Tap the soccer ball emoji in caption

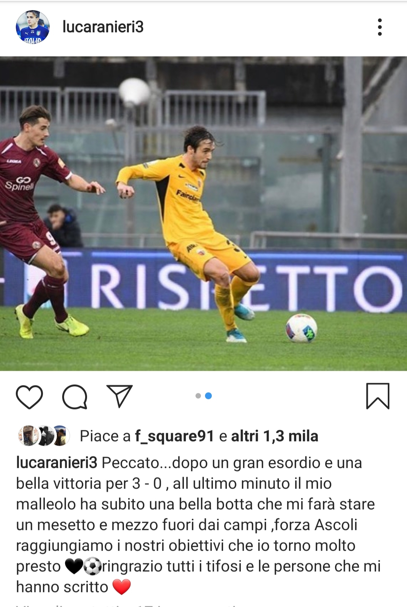[x=92, y=566]
